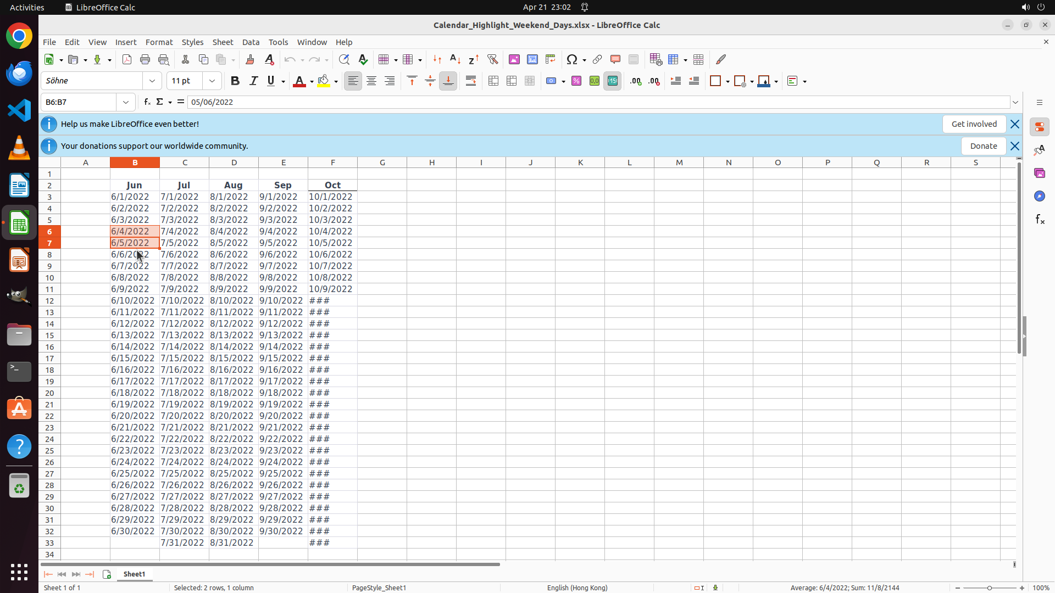Open the font size dropdown
The height and width of the screenshot is (593, 1055).
[x=212, y=81]
